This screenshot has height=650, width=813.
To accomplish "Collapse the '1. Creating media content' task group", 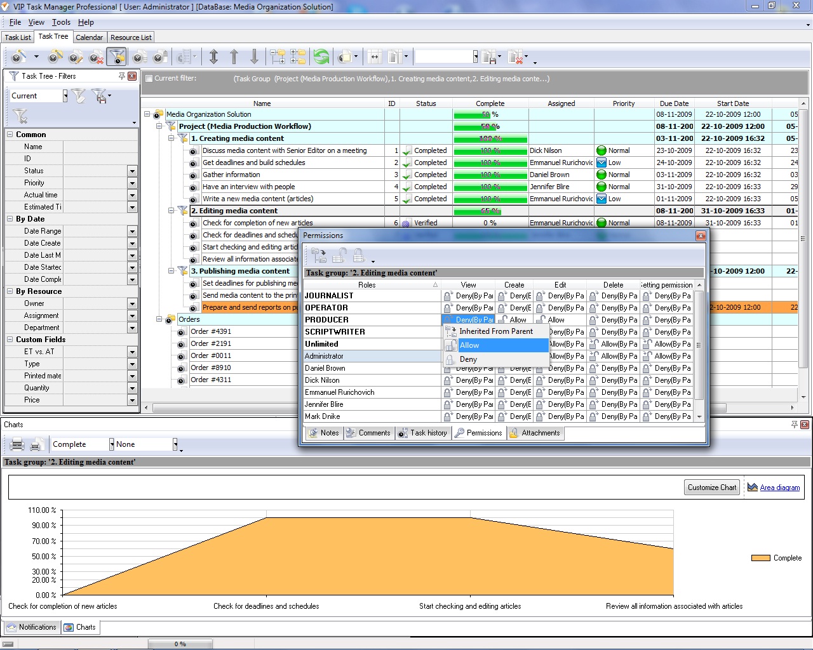I will tap(171, 138).
